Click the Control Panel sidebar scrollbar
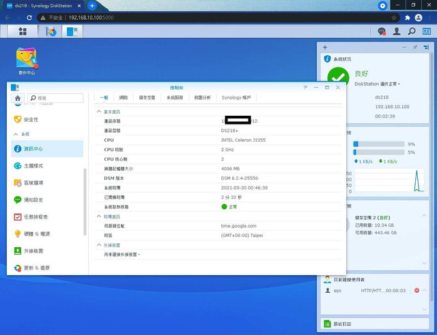The image size is (437, 335). 85,202
